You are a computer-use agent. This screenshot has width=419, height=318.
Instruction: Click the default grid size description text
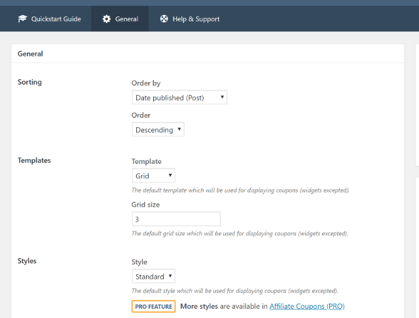(x=240, y=233)
